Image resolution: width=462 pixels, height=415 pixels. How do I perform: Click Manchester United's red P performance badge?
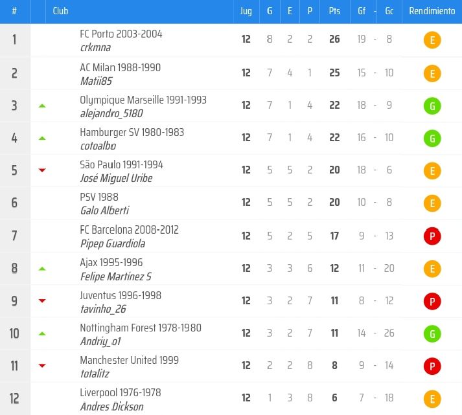pos(432,366)
